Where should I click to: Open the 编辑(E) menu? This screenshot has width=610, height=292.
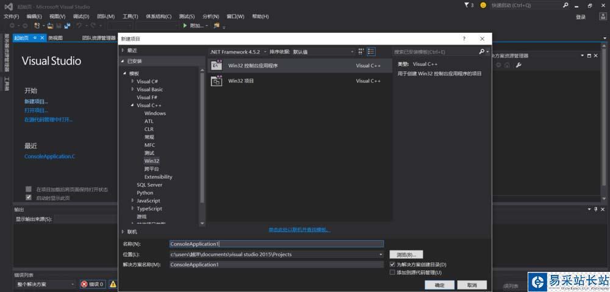click(34, 16)
